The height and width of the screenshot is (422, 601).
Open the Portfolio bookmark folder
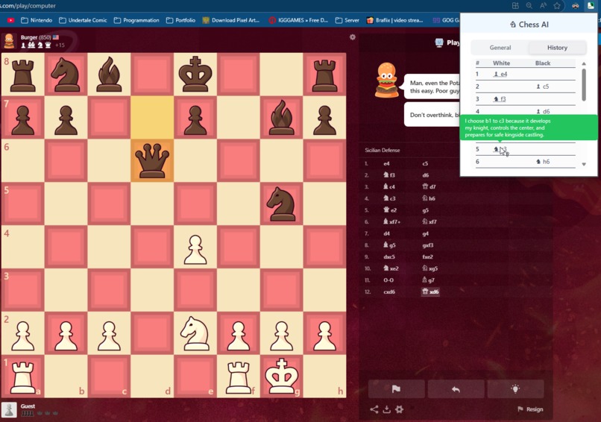click(180, 20)
